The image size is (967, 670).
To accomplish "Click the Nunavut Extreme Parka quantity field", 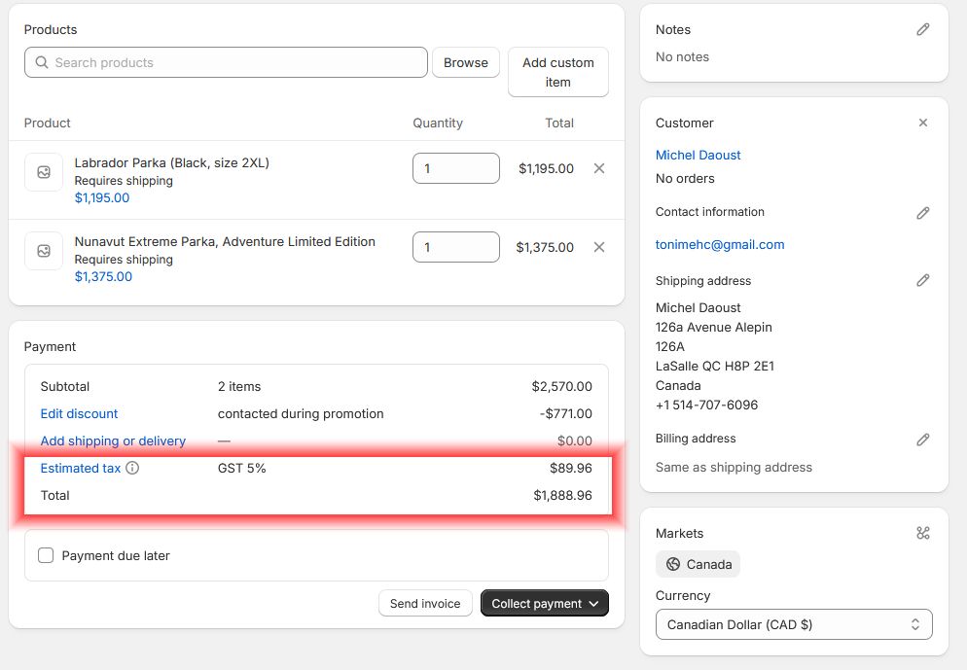I will pyautogui.click(x=455, y=247).
